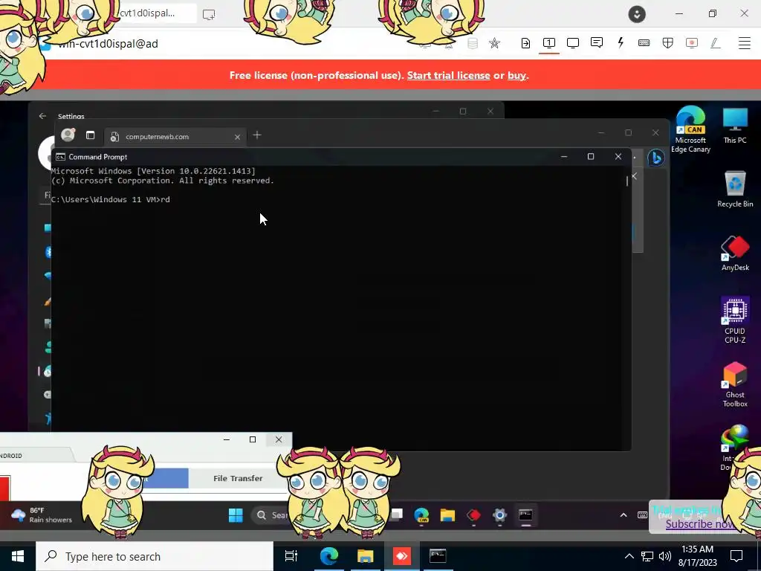The height and width of the screenshot is (571, 761).
Task: Open local taskbar Microsoft Edge icon
Action: pyautogui.click(x=328, y=556)
